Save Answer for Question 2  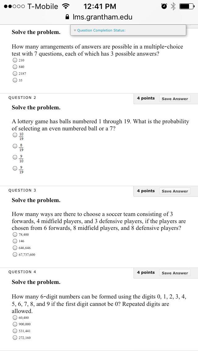175,99
